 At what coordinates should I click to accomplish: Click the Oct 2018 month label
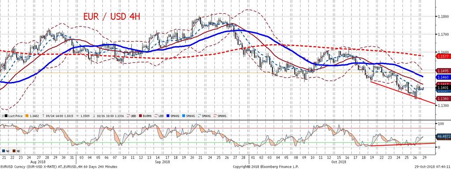(x=339, y=162)
